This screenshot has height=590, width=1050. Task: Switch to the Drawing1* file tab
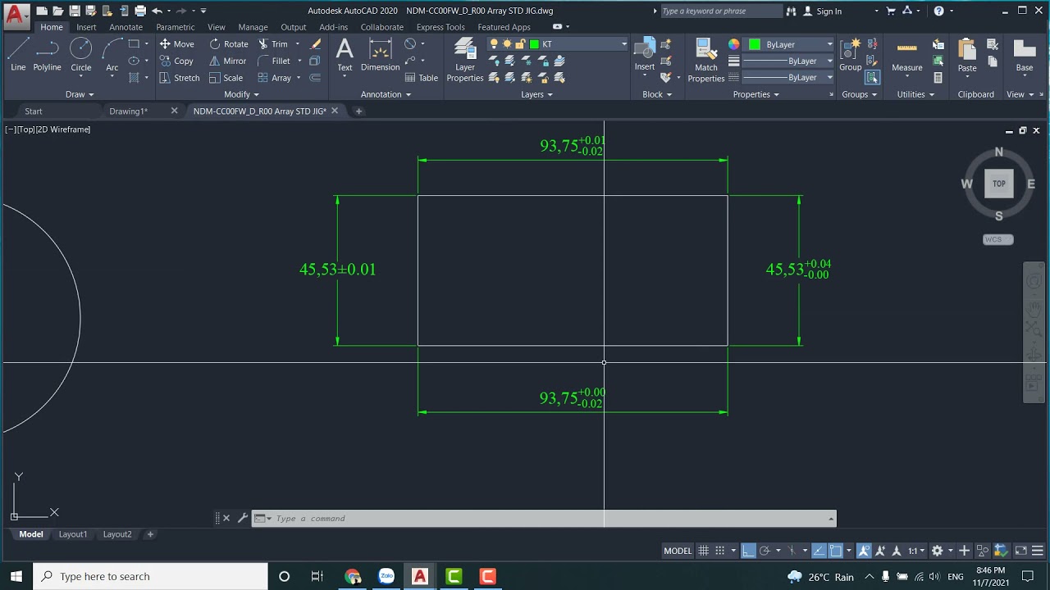129,111
